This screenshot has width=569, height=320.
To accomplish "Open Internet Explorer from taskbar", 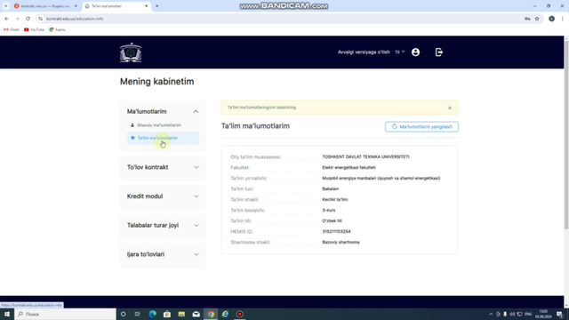I will 225,314.
